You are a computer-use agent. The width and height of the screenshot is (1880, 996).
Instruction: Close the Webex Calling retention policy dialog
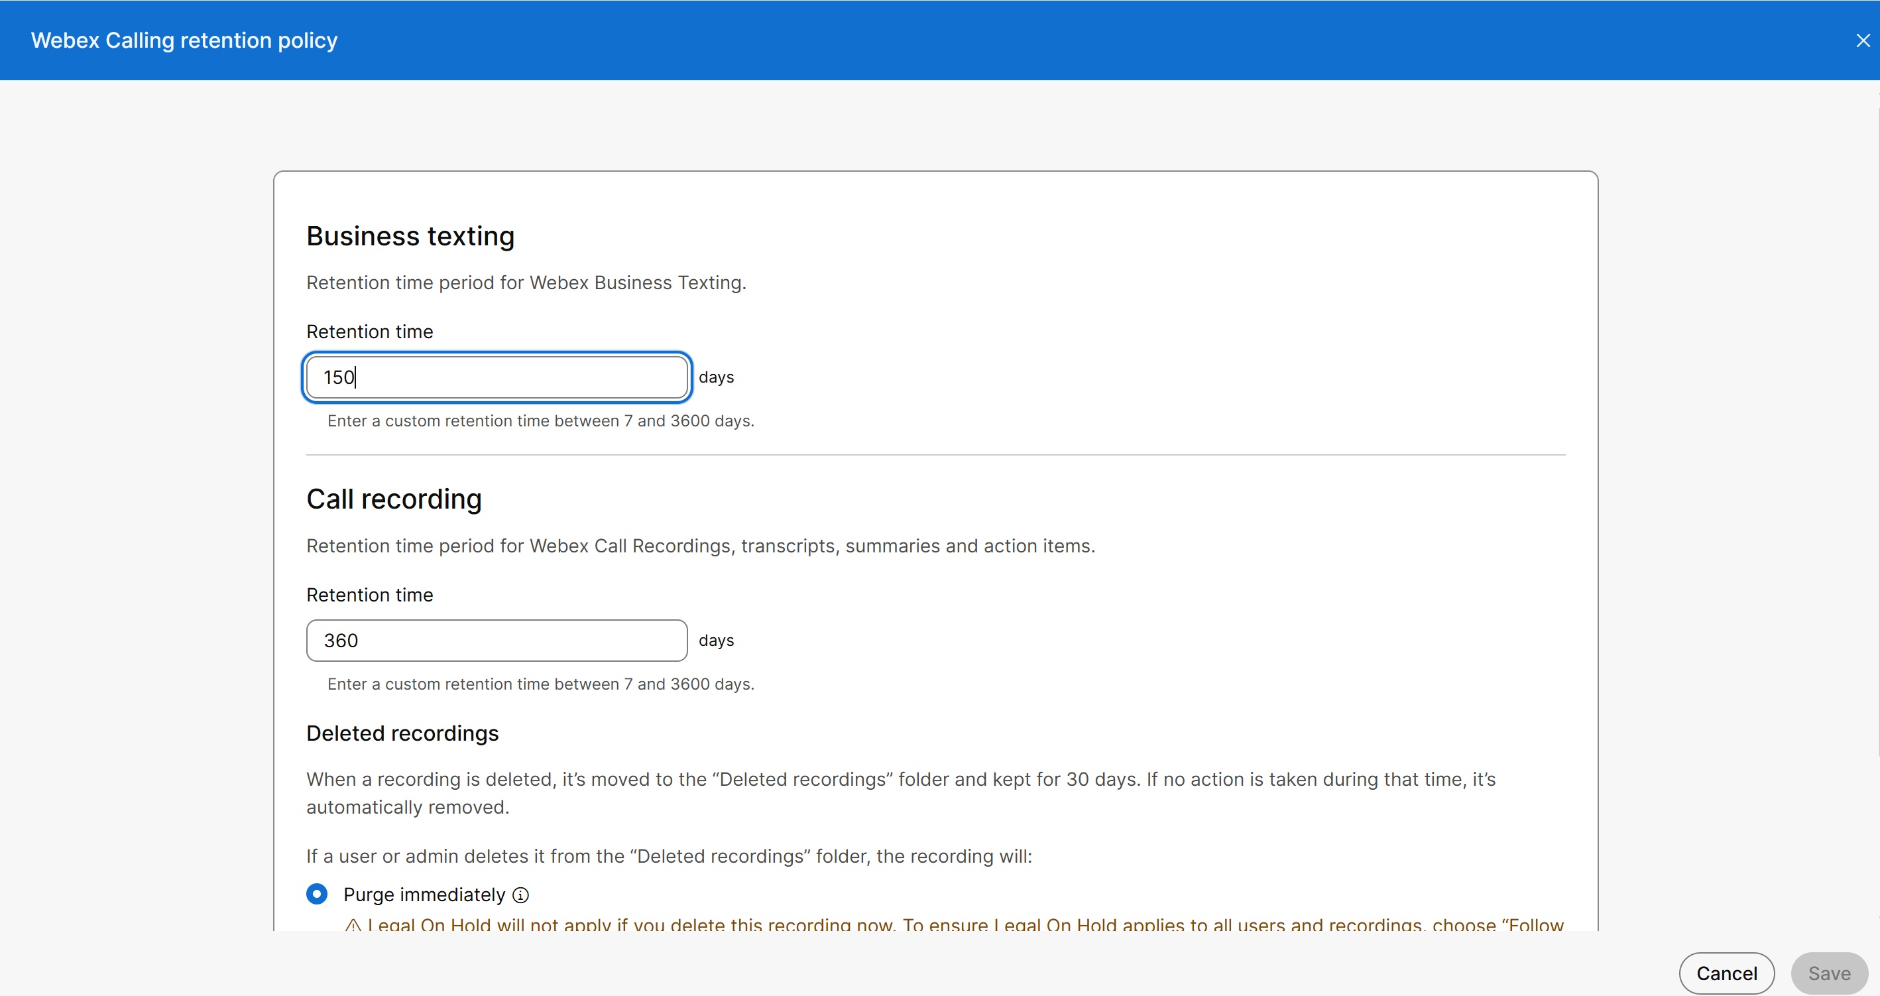tap(1863, 41)
